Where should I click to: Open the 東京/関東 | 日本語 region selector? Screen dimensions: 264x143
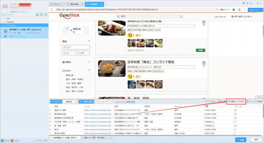click(242, 17)
